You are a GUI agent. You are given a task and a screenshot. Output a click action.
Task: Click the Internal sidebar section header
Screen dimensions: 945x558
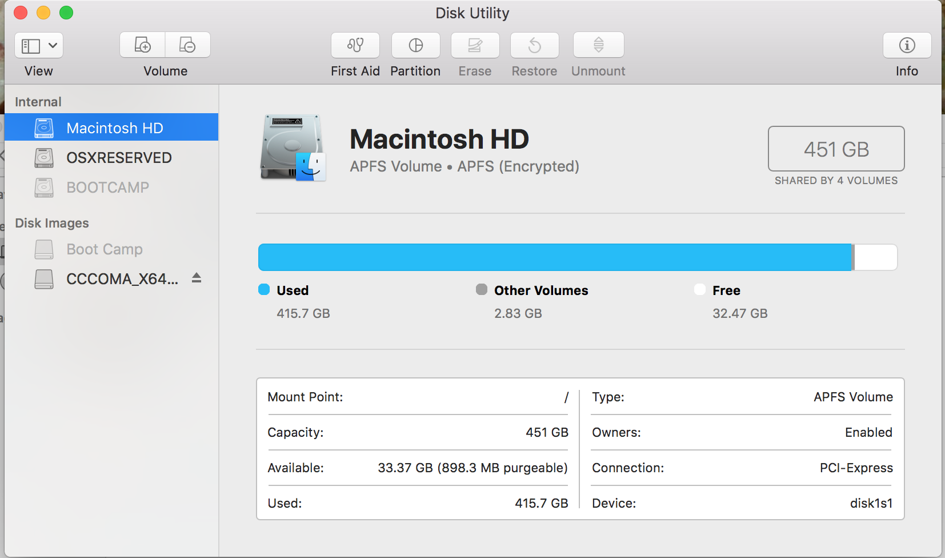coord(38,102)
